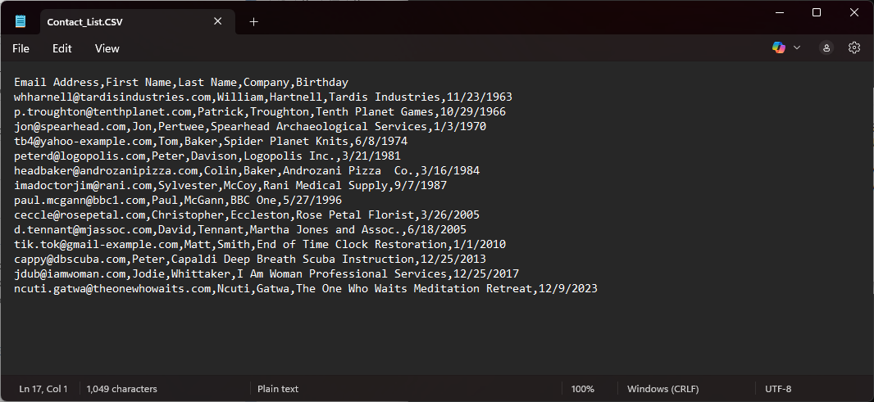This screenshot has width=874, height=402.
Task: Open the File menu
Action: coord(21,48)
